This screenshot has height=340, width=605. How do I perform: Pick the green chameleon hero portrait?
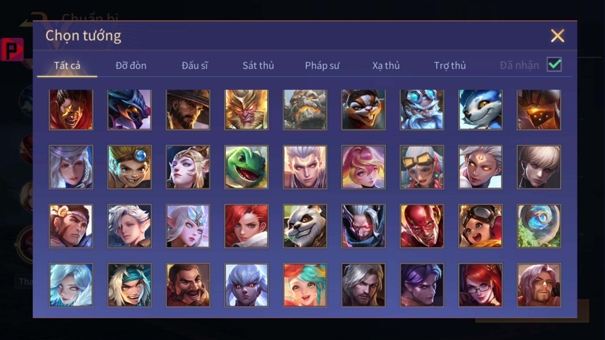tap(246, 167)
